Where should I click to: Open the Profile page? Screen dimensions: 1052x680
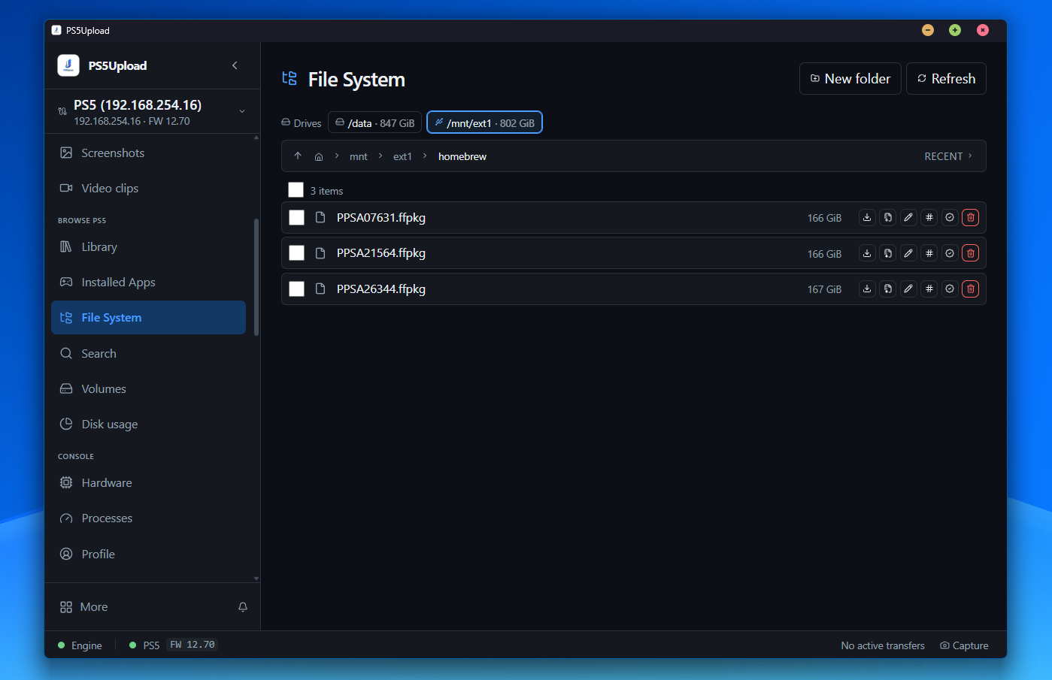point(149,554)
